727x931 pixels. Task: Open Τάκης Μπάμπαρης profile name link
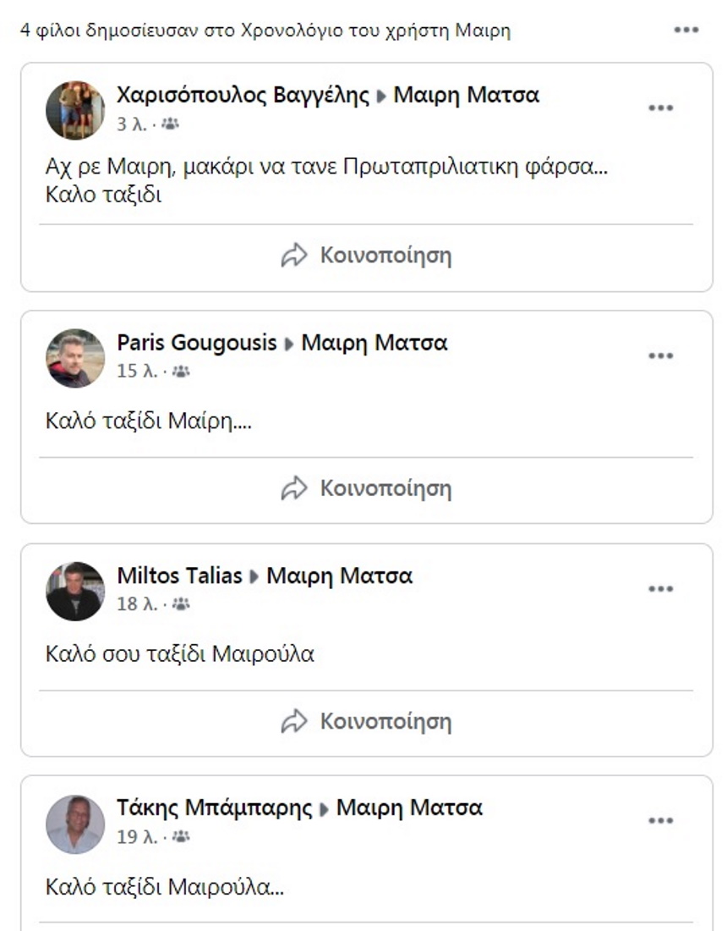[215, 807]
